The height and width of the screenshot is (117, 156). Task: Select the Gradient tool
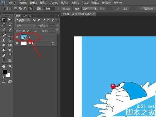click(10, 45)
